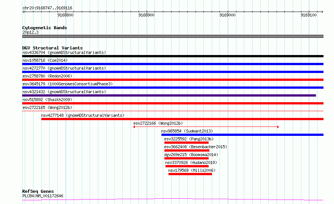334x204 pixels.
Task: Click the 9168800 ruler coordinate
Action: pyautogui.click(x=65, y=15)
